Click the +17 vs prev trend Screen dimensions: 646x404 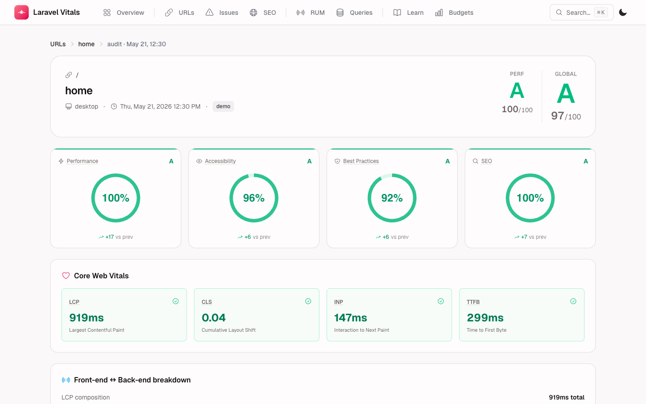[x=116, y=237]
